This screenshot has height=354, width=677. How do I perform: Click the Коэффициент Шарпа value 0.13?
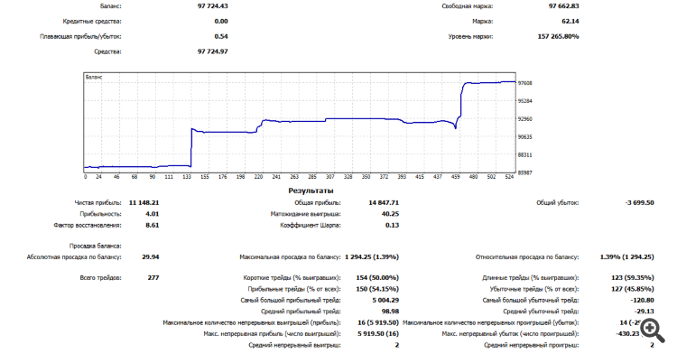click(x=392, y=225)
